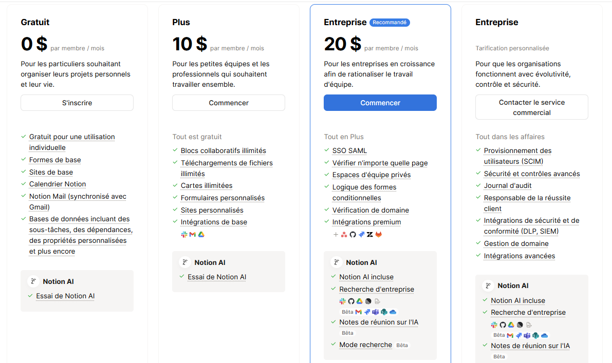
Task: Click the plus icon before the Asana logo
Action: [x=336, y=235]
